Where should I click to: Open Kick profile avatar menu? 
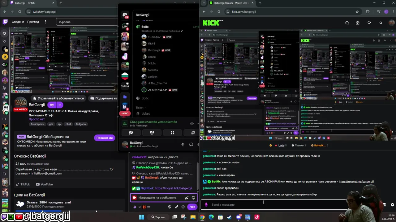click(392, 23)
